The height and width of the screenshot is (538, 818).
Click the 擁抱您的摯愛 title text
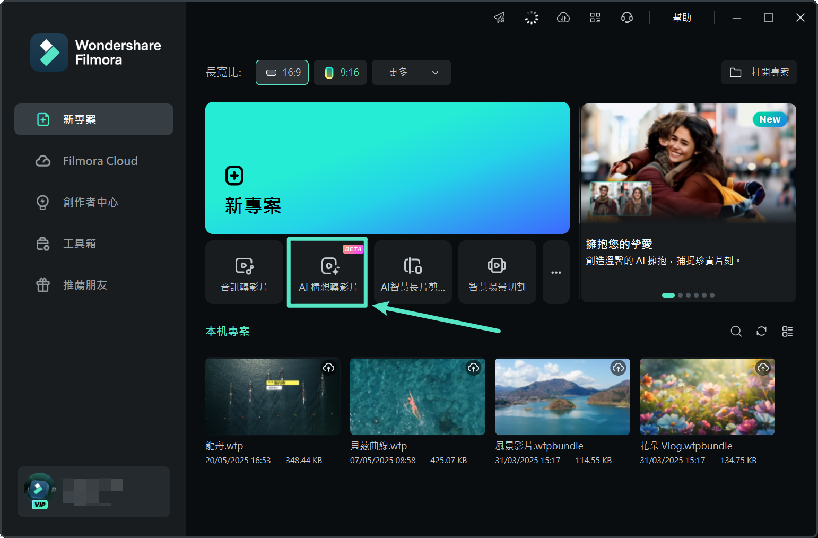tap(619, 244)
